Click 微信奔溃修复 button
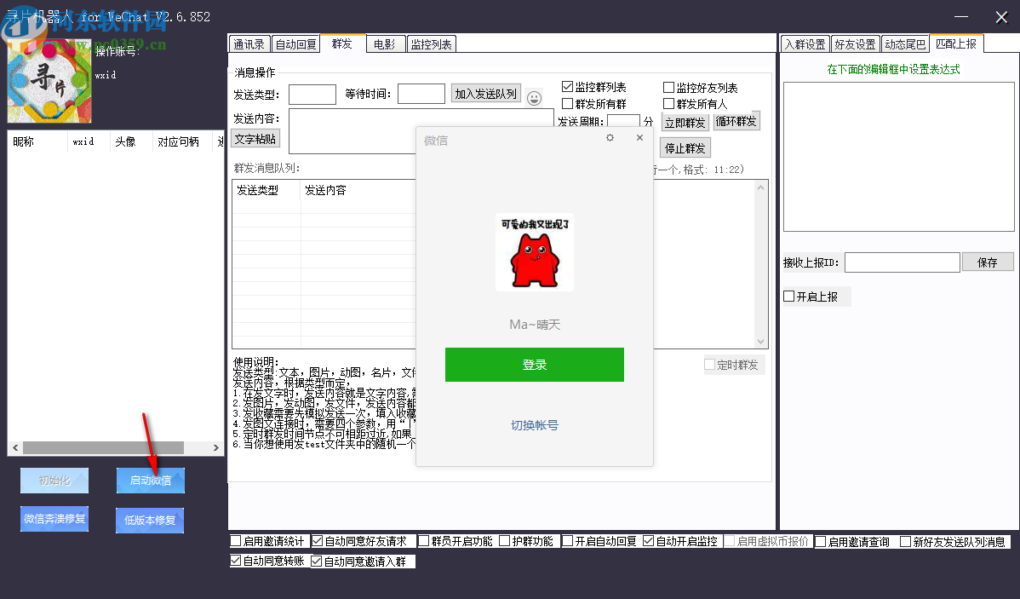 point(54,519)
